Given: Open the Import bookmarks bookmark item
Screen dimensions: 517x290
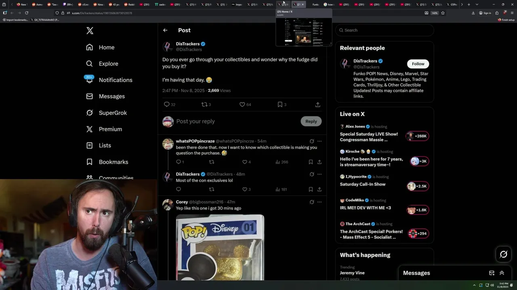Looking at the screenshot, I should pyautogui.click(x=15, y=20).
